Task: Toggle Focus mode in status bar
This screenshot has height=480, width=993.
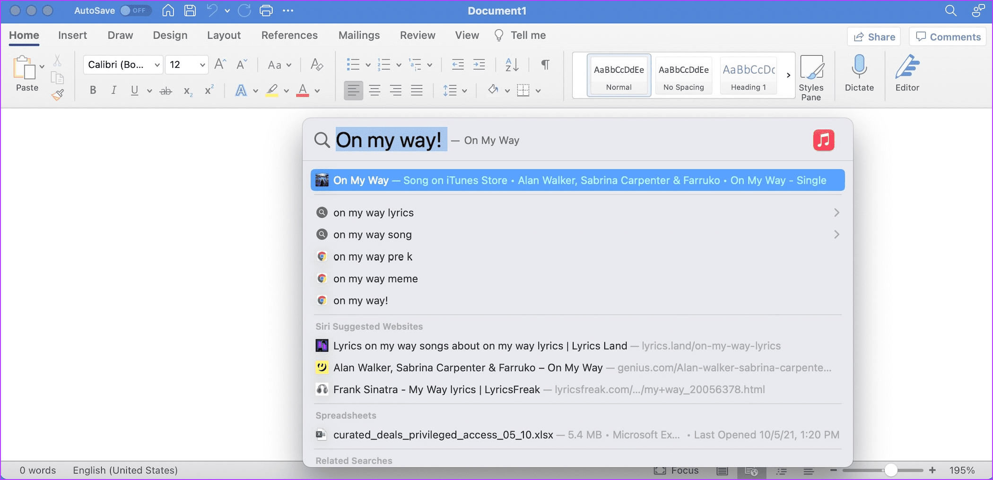Action: coord(676,470)
